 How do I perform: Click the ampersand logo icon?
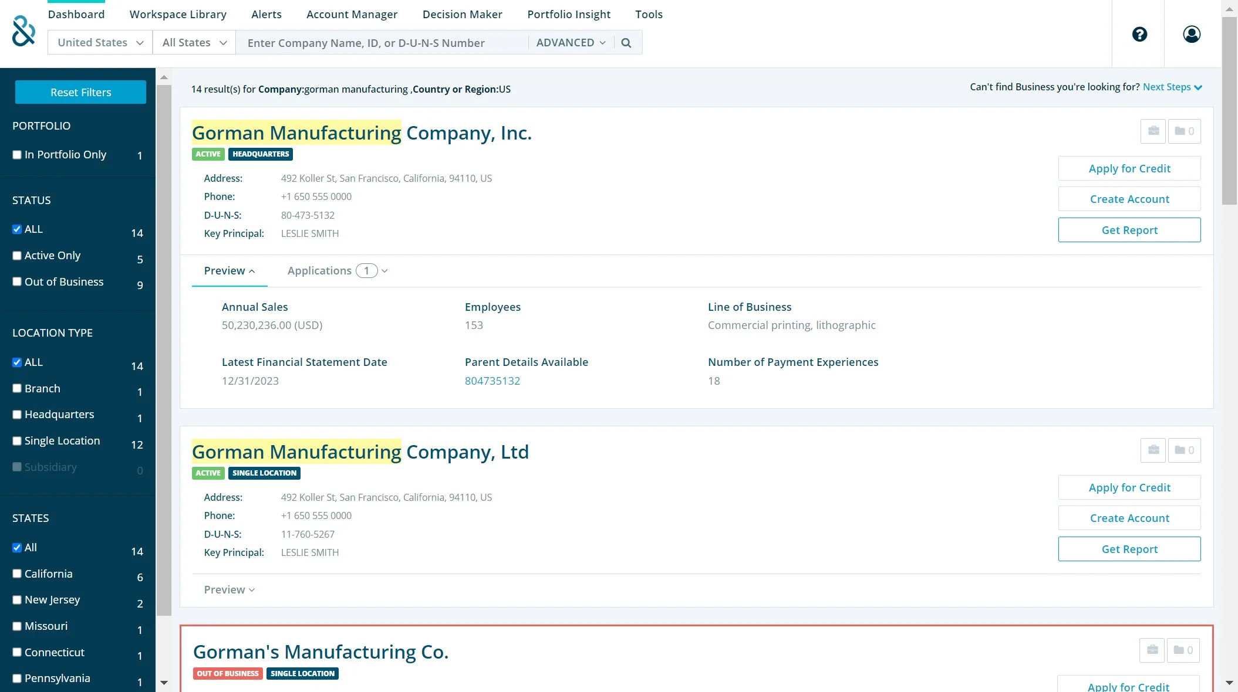pyautogui.click(x=23, y=31)
